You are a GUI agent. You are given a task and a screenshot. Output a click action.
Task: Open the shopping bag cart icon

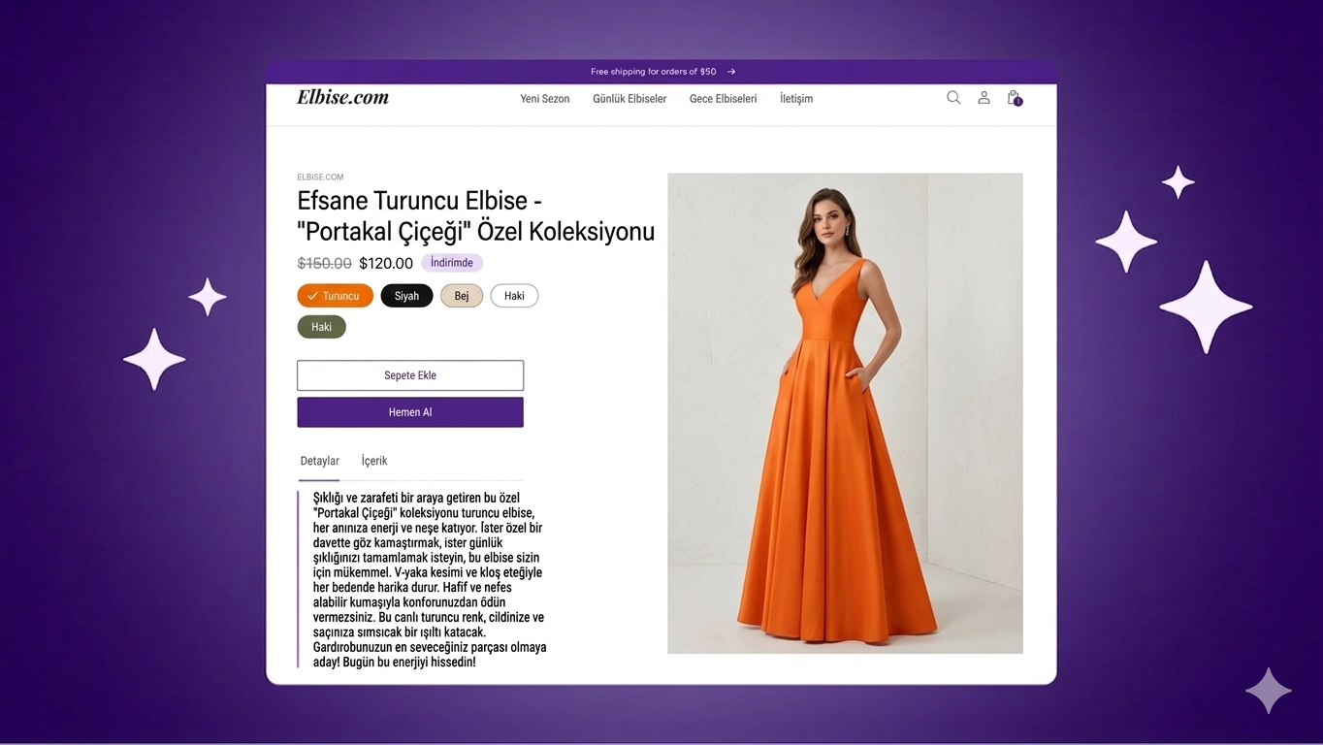pyautogui.click(x=1014, y=97)
